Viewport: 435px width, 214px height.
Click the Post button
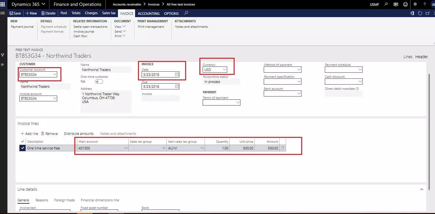click(63, 13)
